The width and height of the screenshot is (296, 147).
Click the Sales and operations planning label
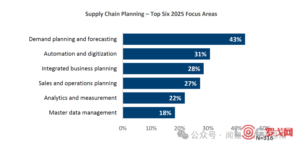[x=78, y=83]
